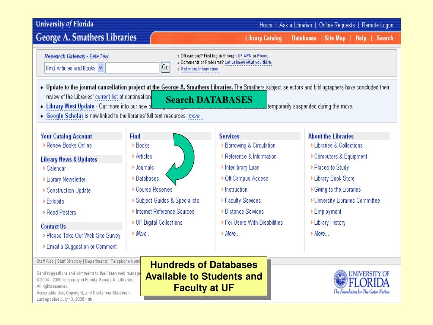Screen dimensions: 433x325
Task: Open Online Requests link
Action: [x=337, y=25]
